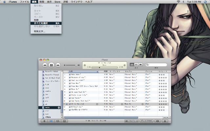
Task: Toggle repeat with the loop-arrows button
Action: point(58,121)
